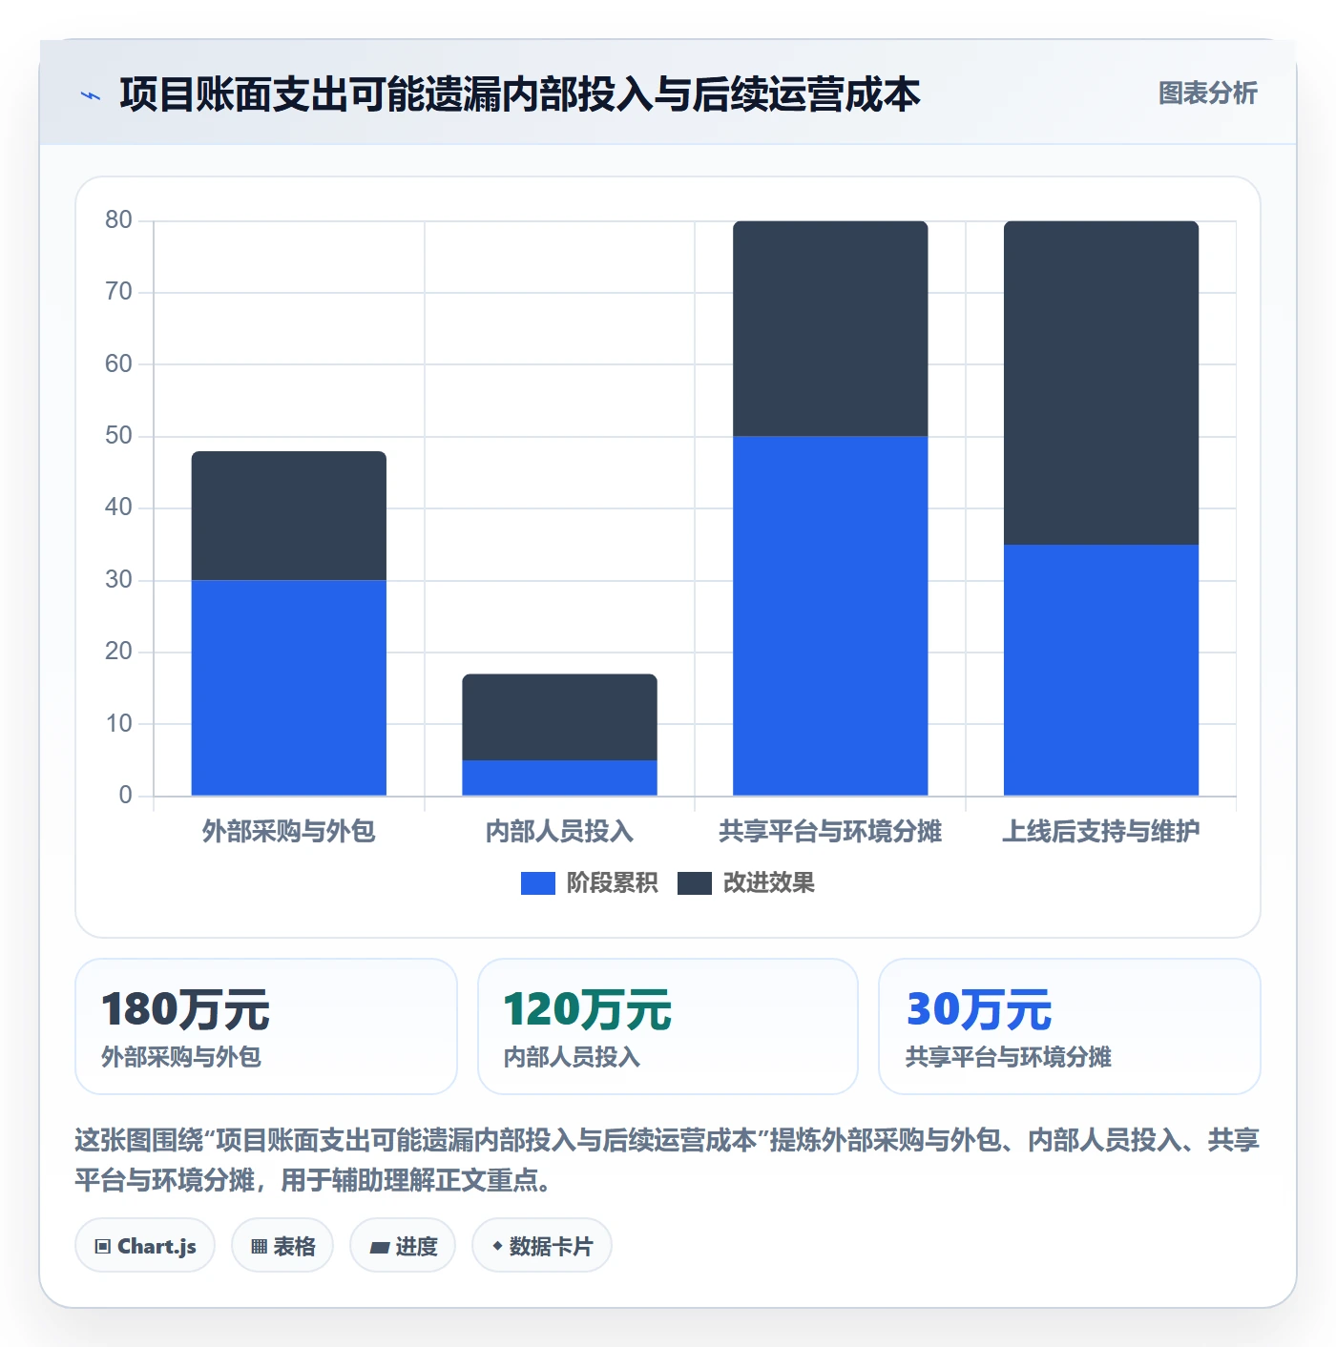Click the x-axis label 共享平台与环境分摊
The image size is (1336, 1347).
click(830, 832)
